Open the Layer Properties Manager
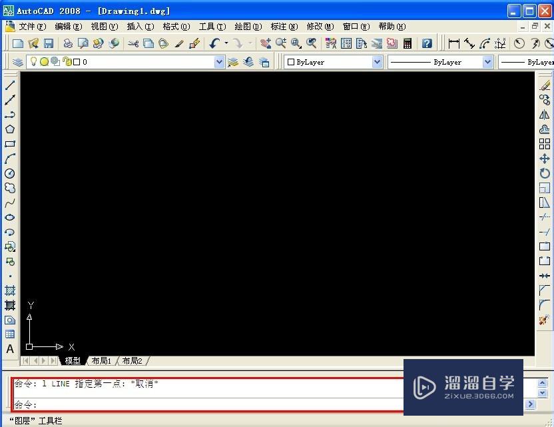This screenshot has height=427, width=554. [17, 61]
